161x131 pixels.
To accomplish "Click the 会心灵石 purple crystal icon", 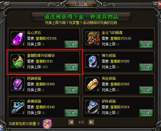I will [x=18, y=38].
